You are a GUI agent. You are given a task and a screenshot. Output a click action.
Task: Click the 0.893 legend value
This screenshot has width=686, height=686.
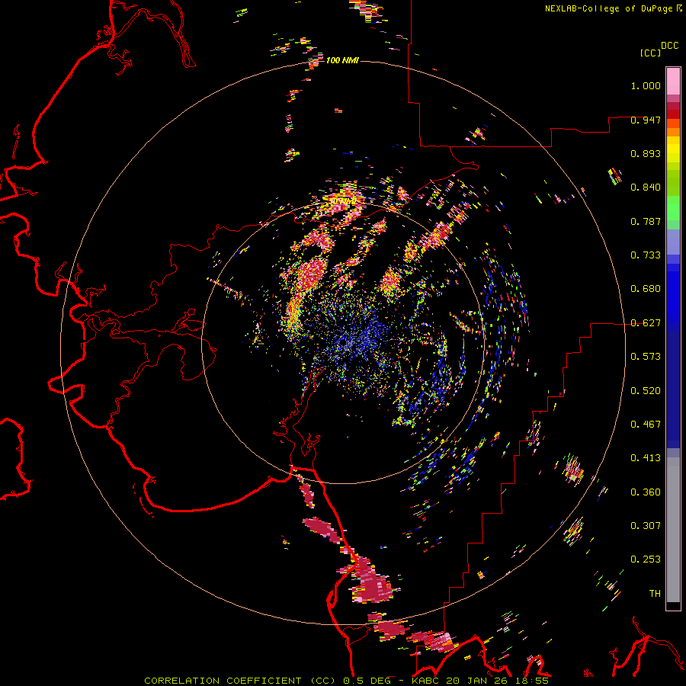(646, 153)
